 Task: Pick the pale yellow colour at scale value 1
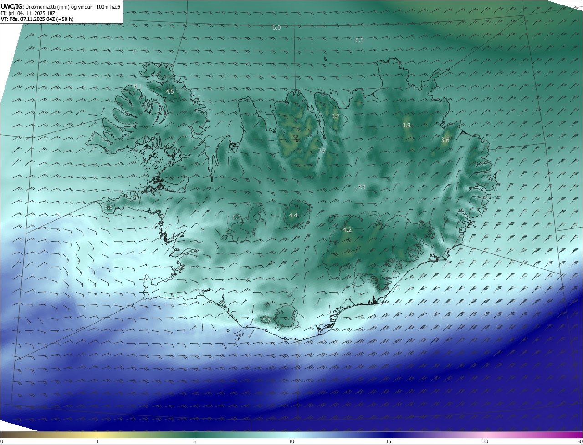(x=97, y=435)
